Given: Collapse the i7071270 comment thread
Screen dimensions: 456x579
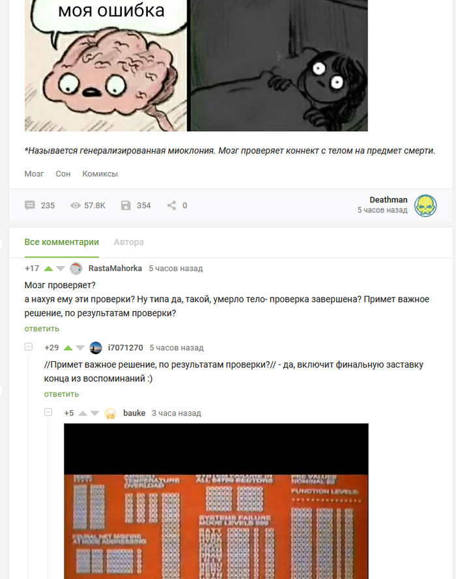Looking at the screenshot, I should point(29,347).
